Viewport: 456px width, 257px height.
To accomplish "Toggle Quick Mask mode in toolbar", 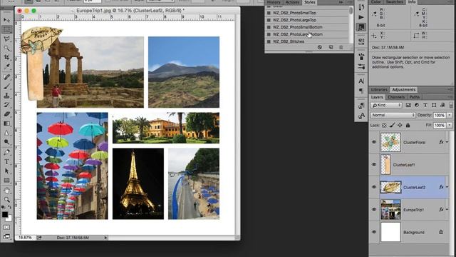I will (6, 227).
